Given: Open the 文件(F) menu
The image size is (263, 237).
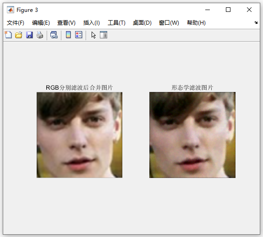Looking at the screenshot, I should [x=16, y=23].
